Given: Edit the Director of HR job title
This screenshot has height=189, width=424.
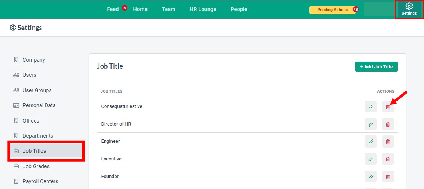Looking at the screenshot, I should (x=370, y=124).
